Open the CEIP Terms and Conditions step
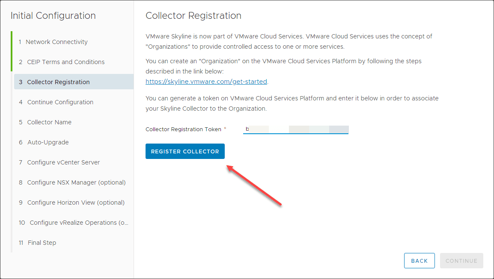This screenshot has width=494, height=279. click(65, 62)
